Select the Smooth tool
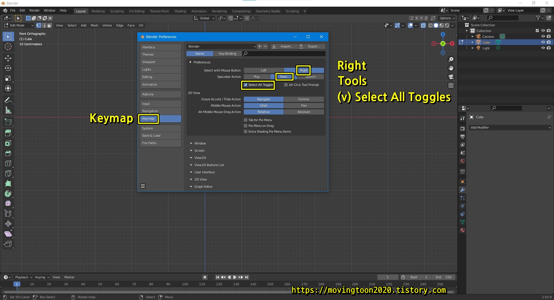This screenshot has height=300, width=554. tap(8, 204)
